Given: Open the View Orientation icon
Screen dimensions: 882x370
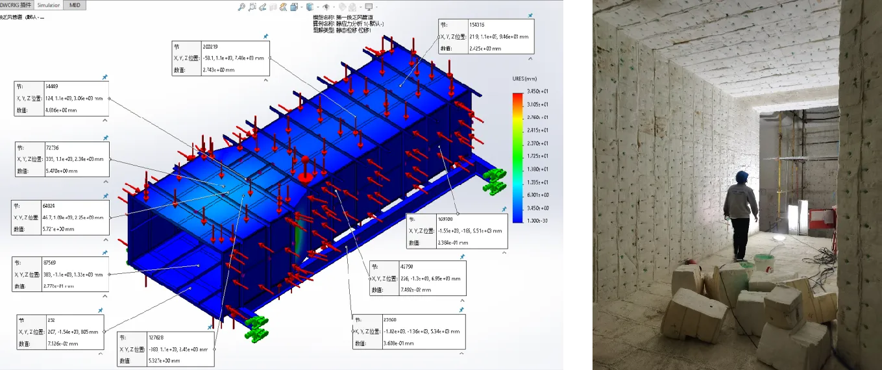Looking at the screenshot, I should (x=293, y=6).
